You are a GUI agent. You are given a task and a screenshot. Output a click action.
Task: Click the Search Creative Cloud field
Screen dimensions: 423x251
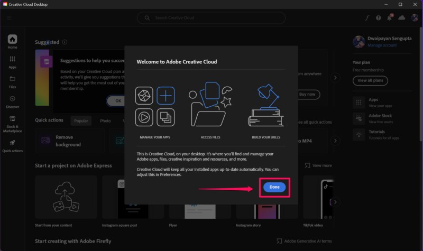click(x=212, y=18)
